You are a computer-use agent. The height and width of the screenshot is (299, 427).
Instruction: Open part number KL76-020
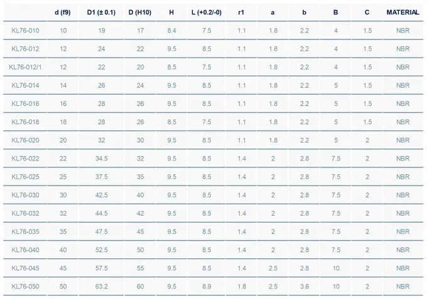point(25,140)
